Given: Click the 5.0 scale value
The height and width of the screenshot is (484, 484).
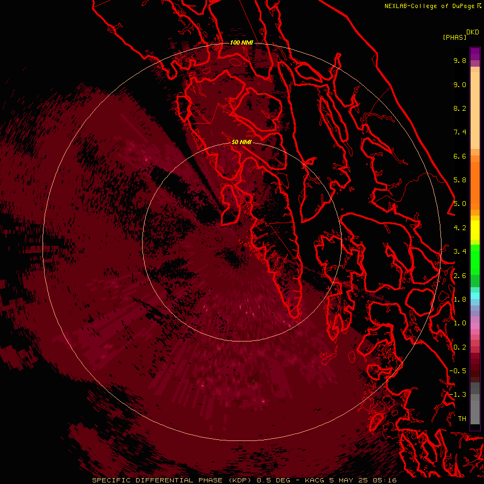Looking at the screenshot, I should (x=460, y=204).
